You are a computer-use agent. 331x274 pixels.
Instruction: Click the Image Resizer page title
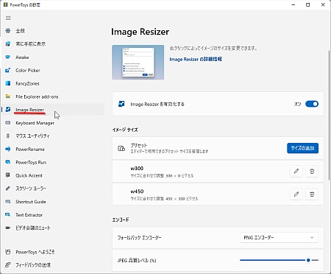click(x=140, y=32)
